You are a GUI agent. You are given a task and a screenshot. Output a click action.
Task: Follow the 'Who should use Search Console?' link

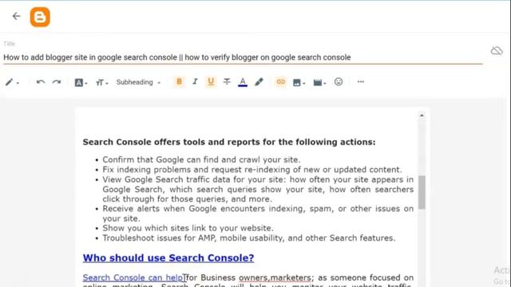click(168, 258)
